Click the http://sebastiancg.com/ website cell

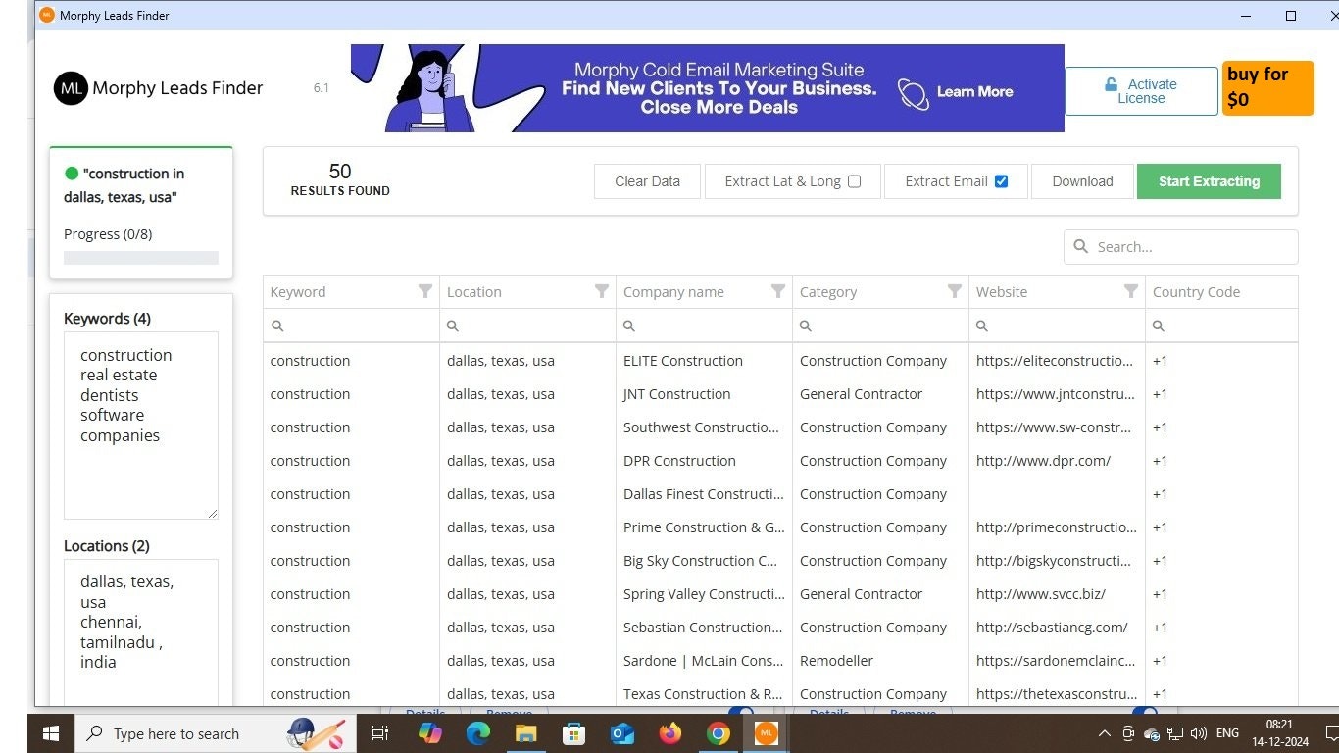(1057, 627)
